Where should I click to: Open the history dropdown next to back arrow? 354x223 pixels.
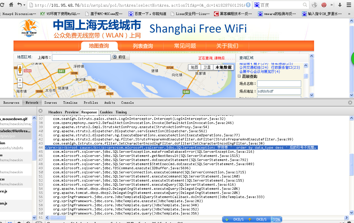coord(24,5)
